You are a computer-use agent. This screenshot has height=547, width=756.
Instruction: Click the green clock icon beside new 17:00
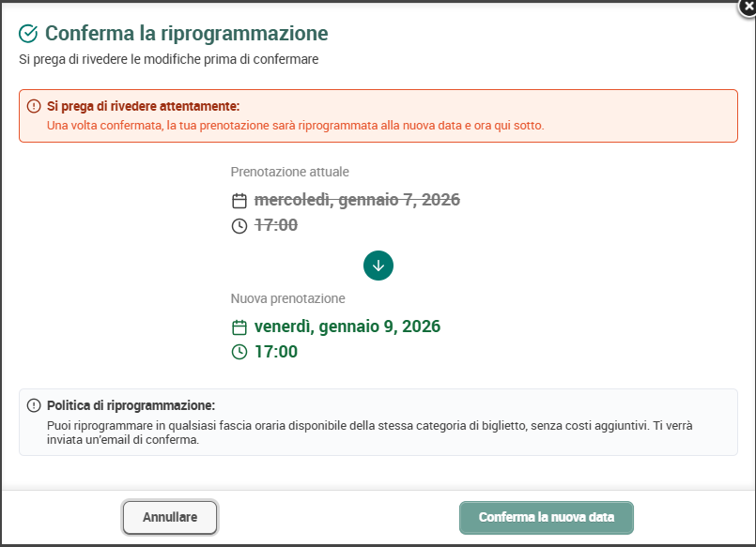coord(239,352)
